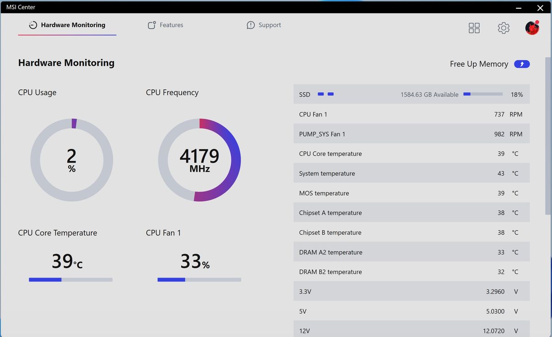
Task: Click the SSD usage bar
Action: click(483, 94)
